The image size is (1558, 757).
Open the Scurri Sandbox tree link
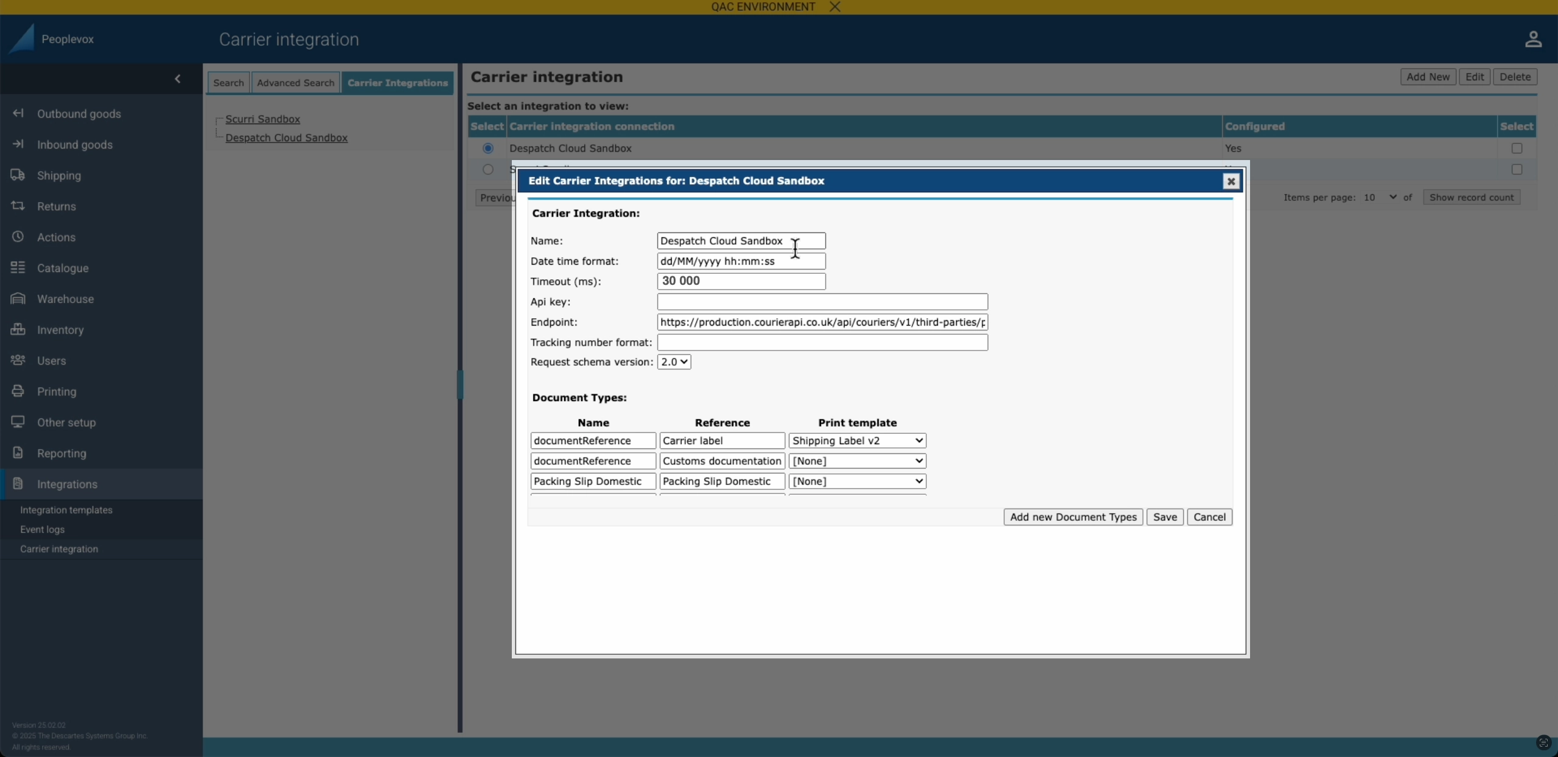click(262, 119)
